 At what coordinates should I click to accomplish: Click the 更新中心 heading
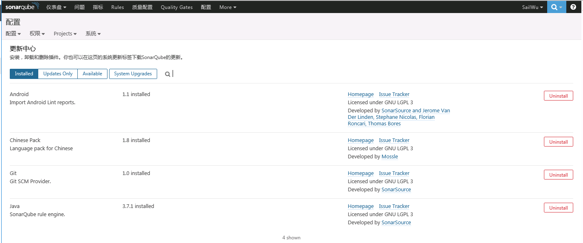[23, 49]
